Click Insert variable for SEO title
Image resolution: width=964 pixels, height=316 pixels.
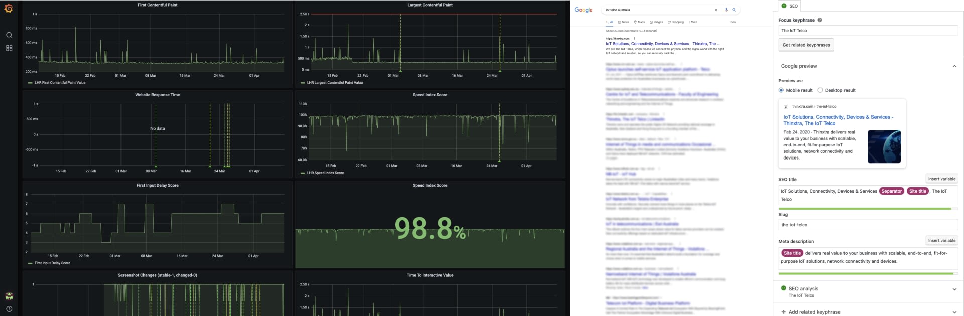942,179
